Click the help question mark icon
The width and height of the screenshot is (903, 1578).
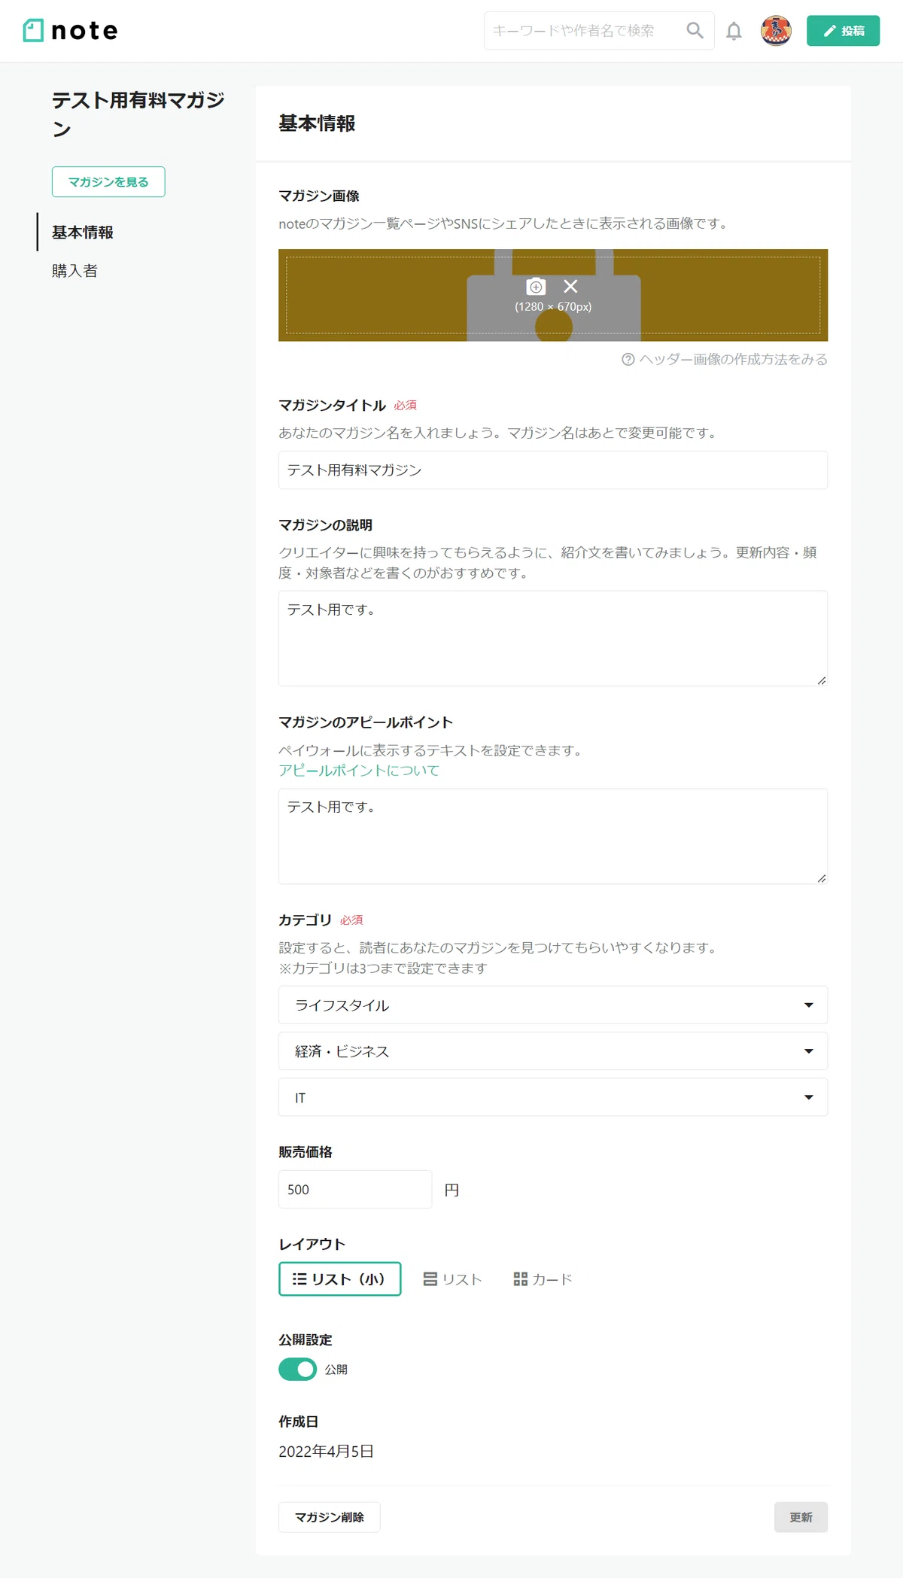tap(628, 360)
